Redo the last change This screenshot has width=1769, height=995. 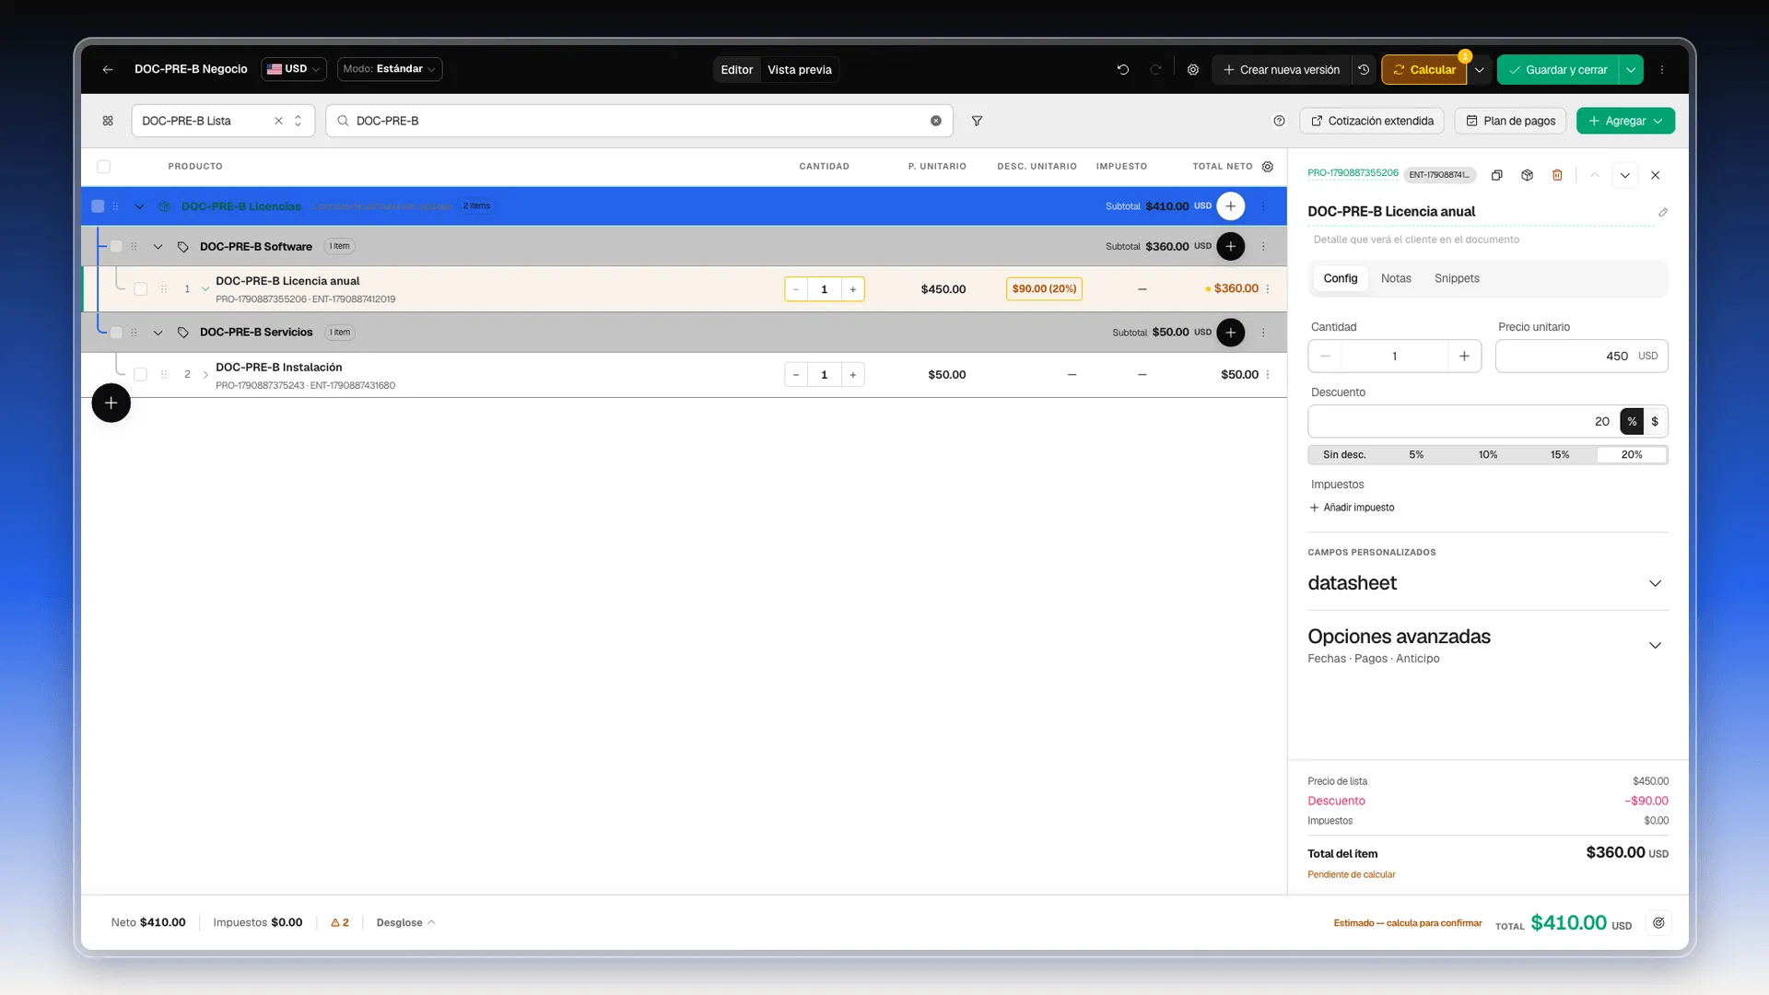1155,69
